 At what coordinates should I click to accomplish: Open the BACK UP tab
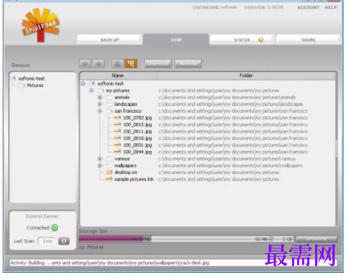pos(110,40)
